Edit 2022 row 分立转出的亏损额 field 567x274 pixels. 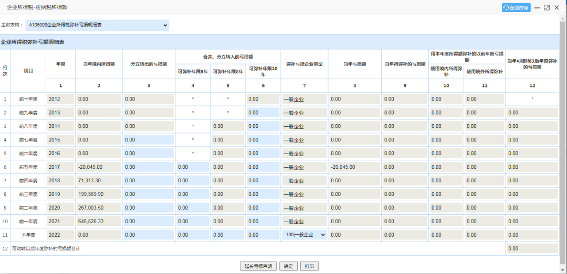[149, 235]
